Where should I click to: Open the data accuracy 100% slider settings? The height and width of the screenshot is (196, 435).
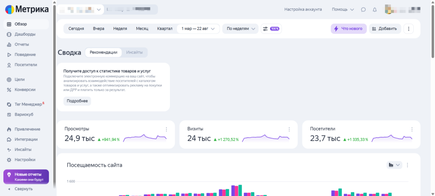pos(271,29)
